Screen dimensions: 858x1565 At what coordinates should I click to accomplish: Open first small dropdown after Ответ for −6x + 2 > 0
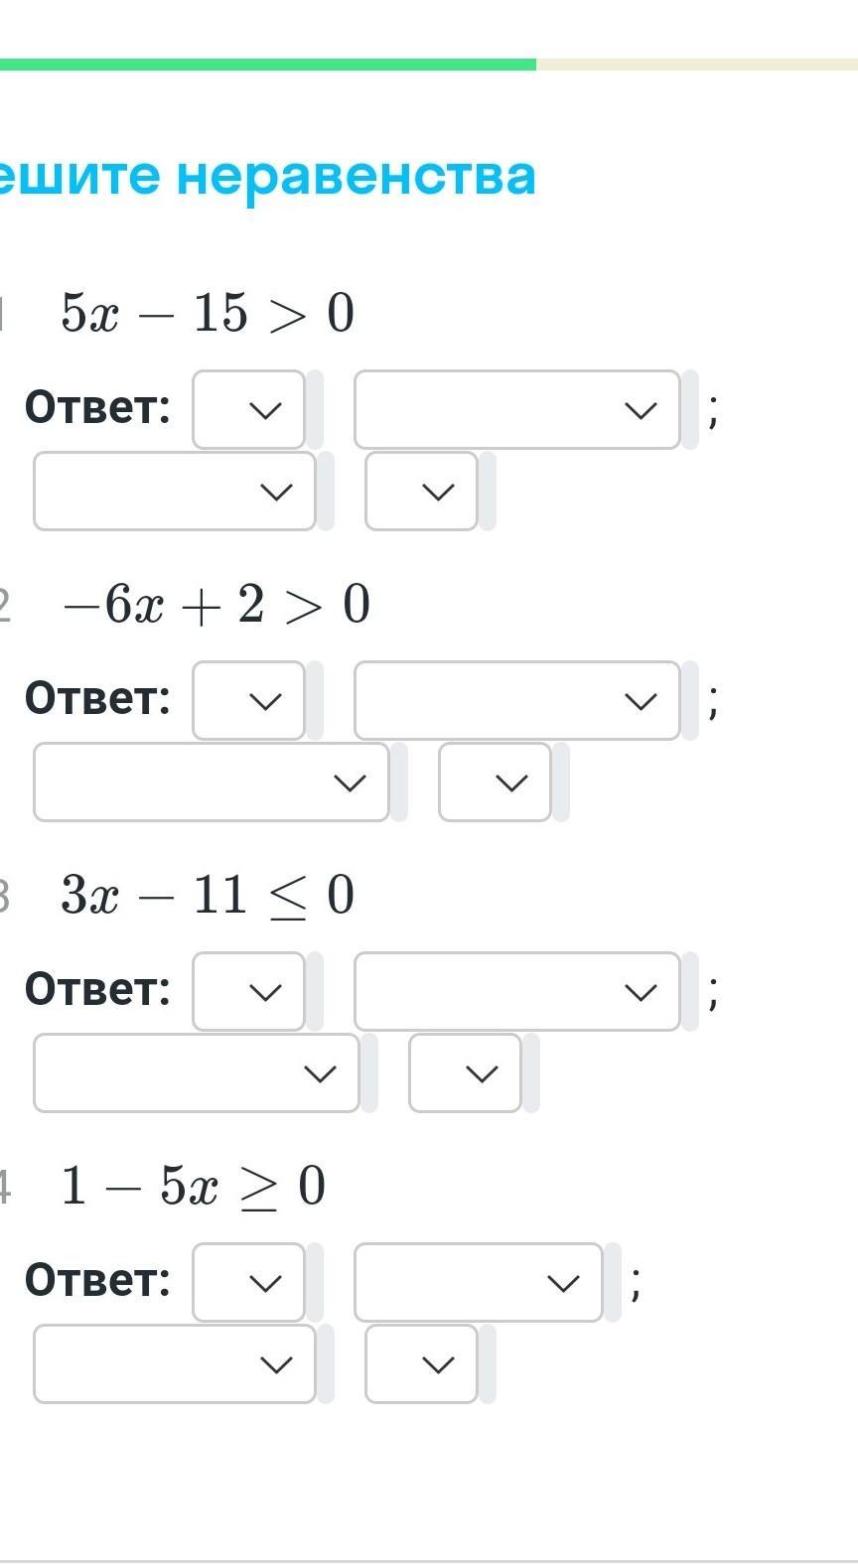point(248,700)
